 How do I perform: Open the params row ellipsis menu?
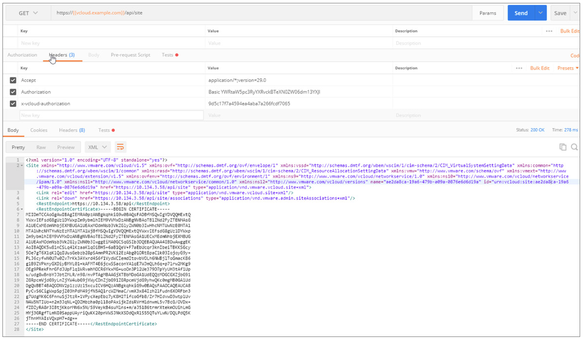point(550,31)
